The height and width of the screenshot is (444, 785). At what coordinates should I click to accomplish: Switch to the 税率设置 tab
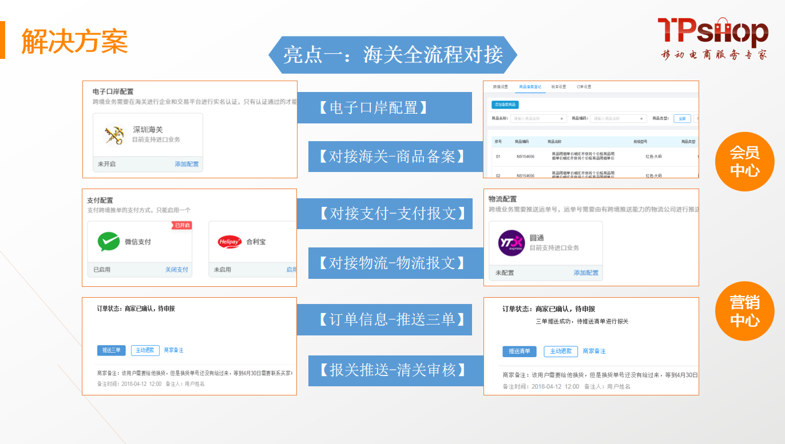[x=558, y=87]
